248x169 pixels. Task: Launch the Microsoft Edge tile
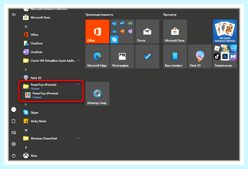(x=97, y=56)
